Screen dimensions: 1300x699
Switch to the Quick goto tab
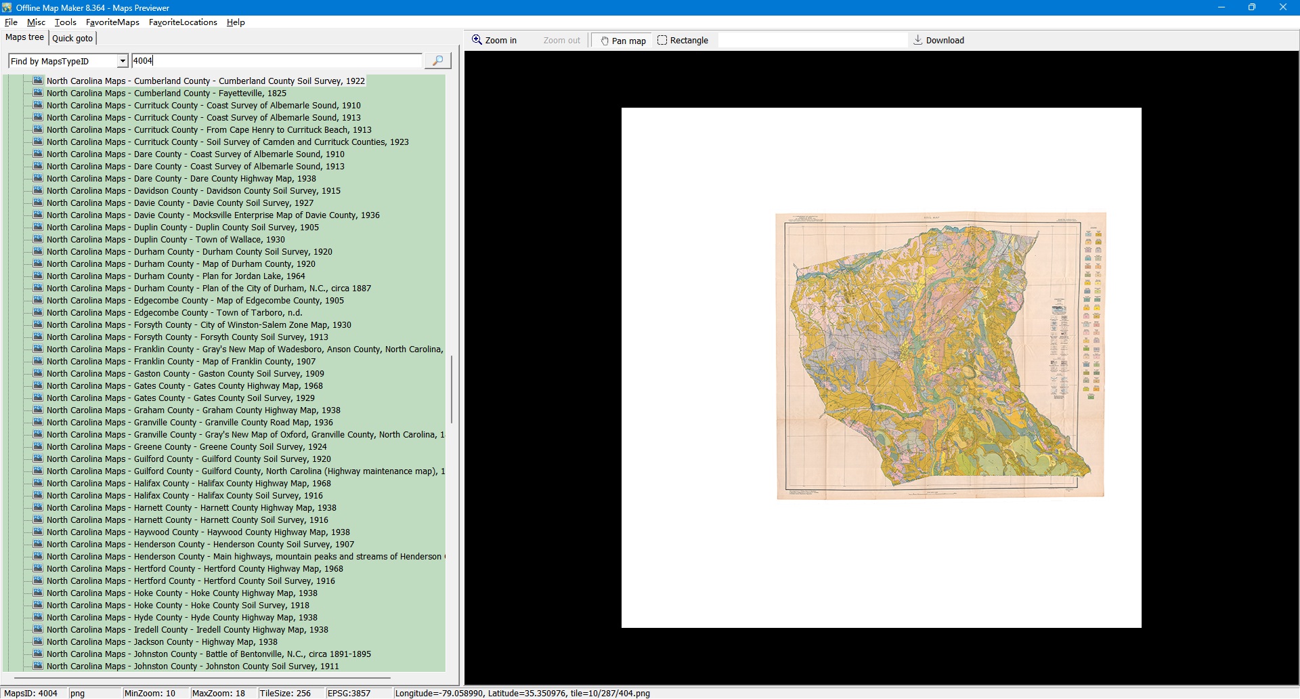pyautogui.click(x=72, y=39)
